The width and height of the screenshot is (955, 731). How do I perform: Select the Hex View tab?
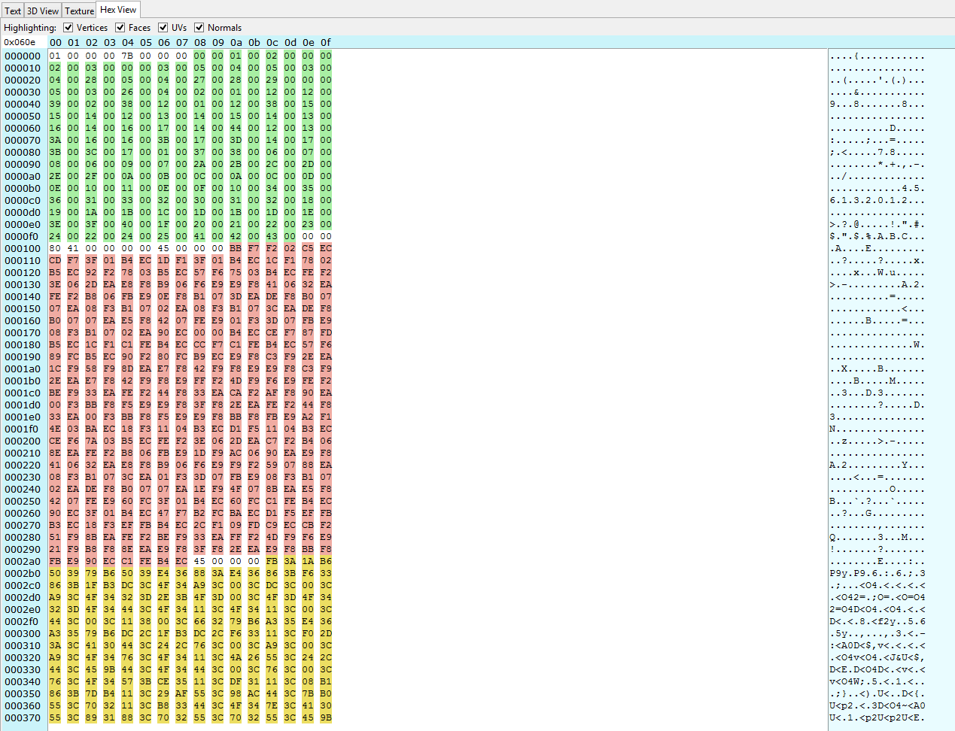[117, 10]
